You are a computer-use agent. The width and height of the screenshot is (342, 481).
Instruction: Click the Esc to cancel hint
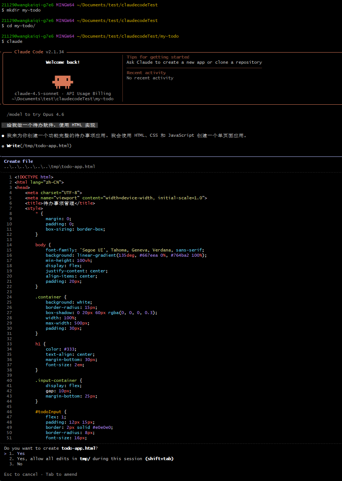click(x=21, y=474)
